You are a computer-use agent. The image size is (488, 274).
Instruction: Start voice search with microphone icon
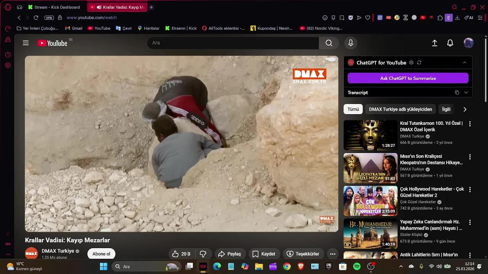click(x=351, y=43)
